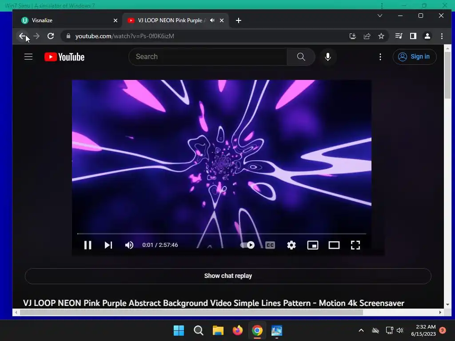Reload the YouTube page
Image resolution: width=455 pixels, height=341 pixels.
(51, 36)
